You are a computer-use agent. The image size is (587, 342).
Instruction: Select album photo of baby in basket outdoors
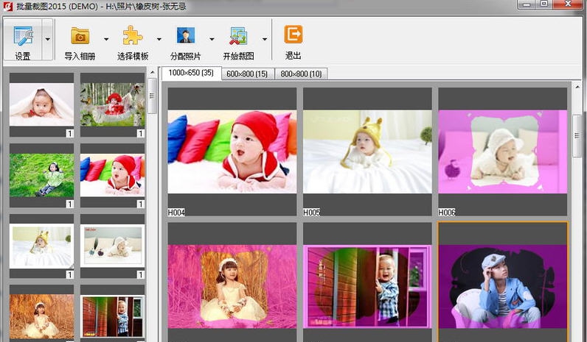(x=112, y=104)
